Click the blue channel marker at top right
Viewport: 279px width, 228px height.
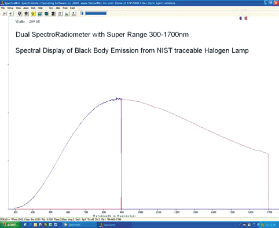pos(240,19)
